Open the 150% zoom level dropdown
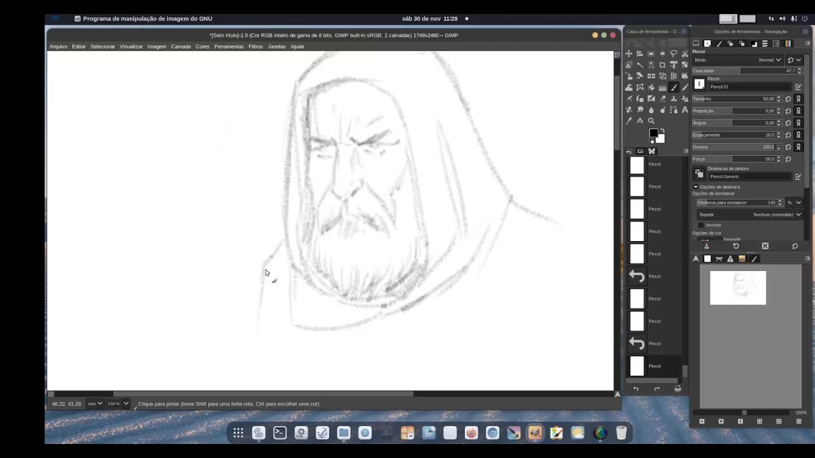 118,403
